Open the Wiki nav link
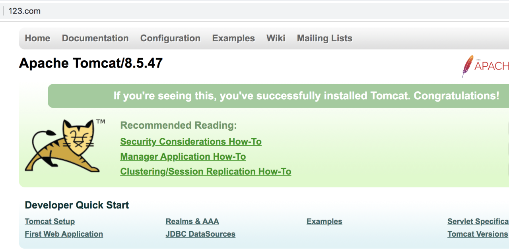The width and height of the screenshot is (509, 251). pos(276,39)
